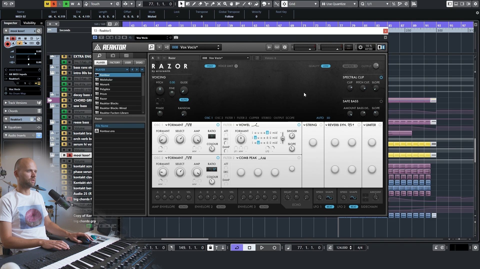Switch to the FACTORY browser tab

[x=114, y=63]
